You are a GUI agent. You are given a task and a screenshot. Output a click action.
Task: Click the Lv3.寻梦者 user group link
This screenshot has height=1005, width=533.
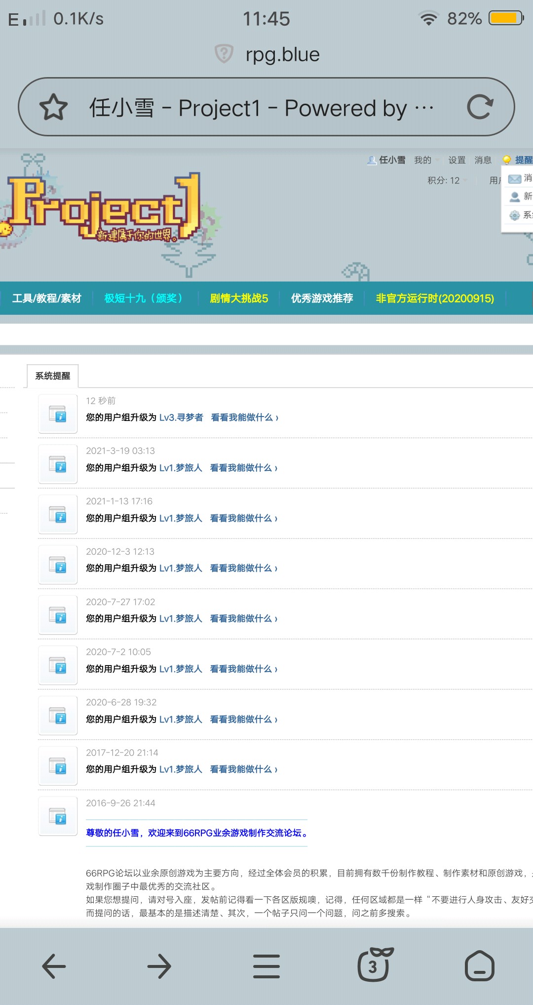click(181, 418)
